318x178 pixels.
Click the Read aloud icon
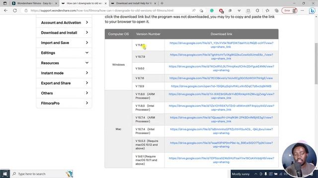194,10
